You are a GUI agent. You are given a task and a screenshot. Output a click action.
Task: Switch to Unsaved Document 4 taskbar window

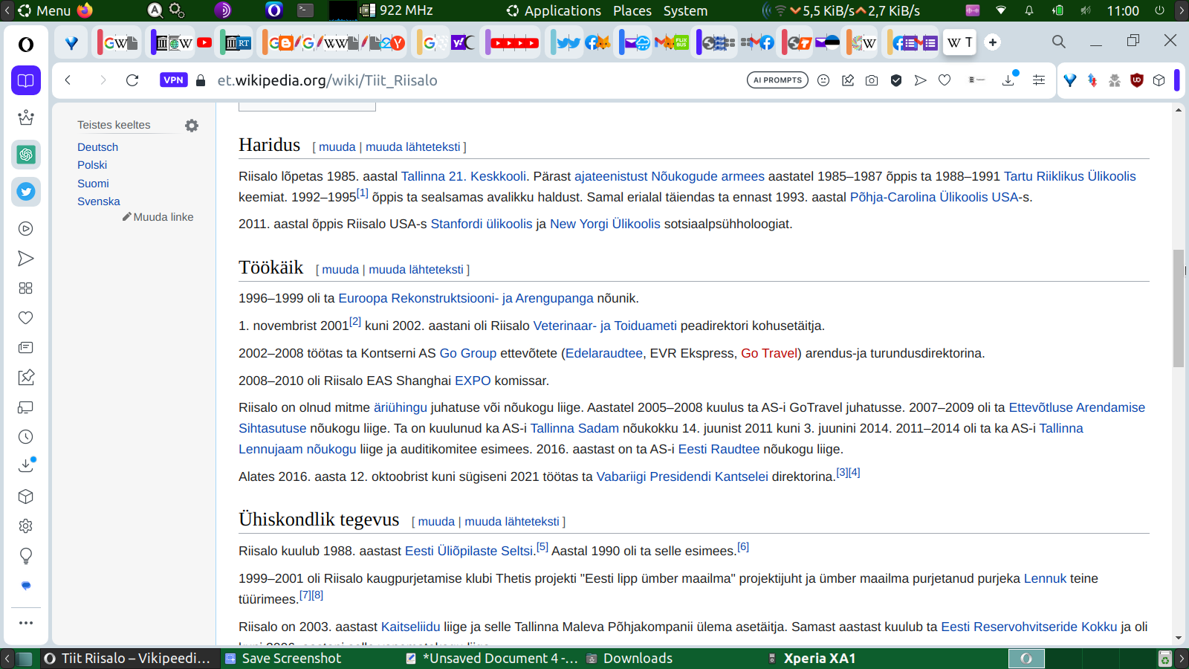pos(493,659)
